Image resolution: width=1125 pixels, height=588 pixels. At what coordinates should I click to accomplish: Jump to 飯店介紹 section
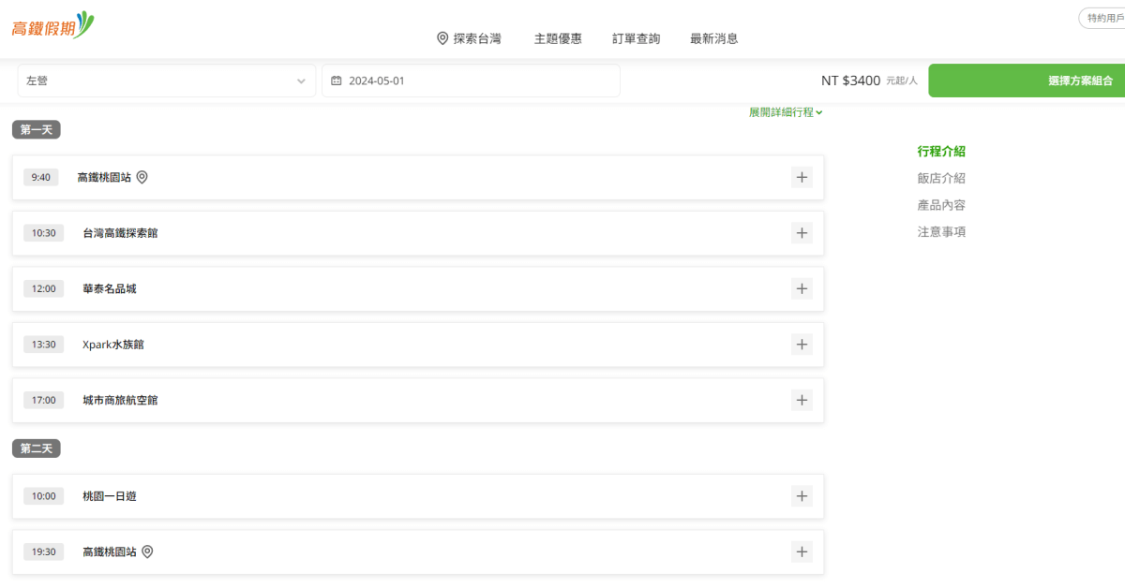coord(941,178)
